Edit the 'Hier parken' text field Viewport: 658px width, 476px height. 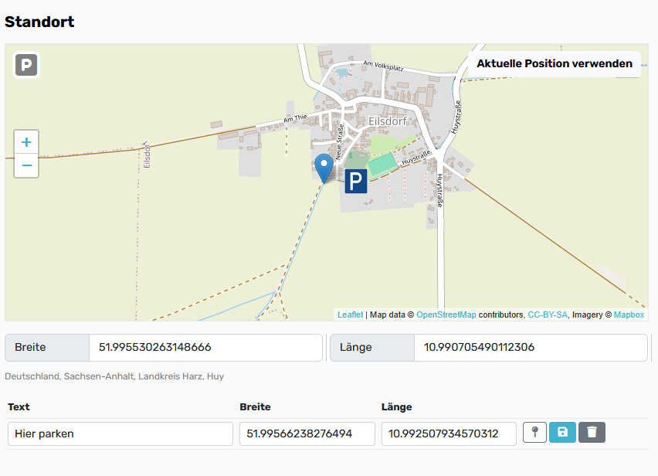pyautogui.click(x=120, y=433)
